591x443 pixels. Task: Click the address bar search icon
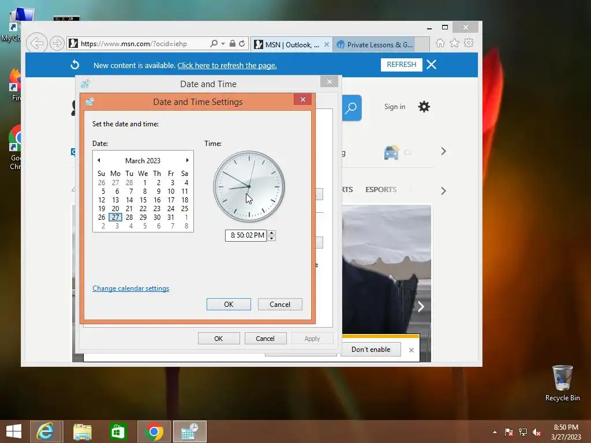pos(214,44)
